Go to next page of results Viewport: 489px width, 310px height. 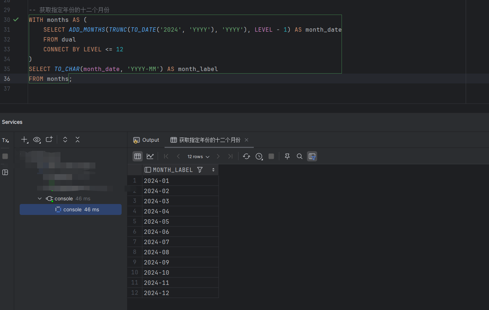pyautogui.click(x=218, y=156)
